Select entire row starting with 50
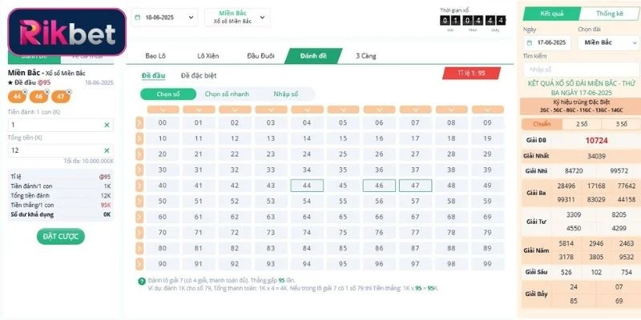This screenshot has height=320, width=641. click(x=140, y=201)
